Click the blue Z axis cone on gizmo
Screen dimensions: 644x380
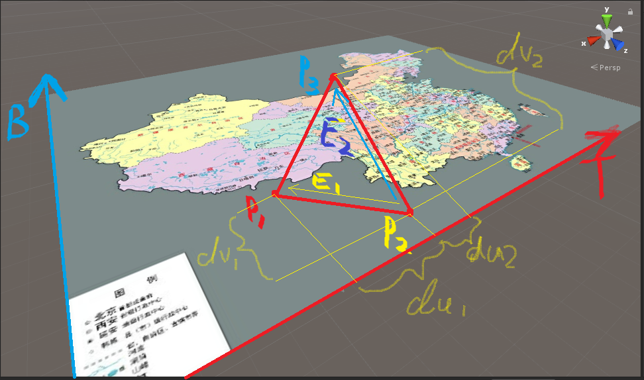(x=617, y=44)
